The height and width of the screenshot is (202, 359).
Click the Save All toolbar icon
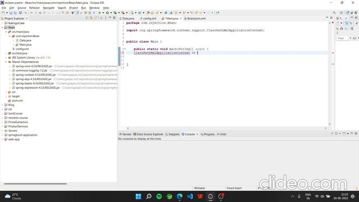point(15,13)
